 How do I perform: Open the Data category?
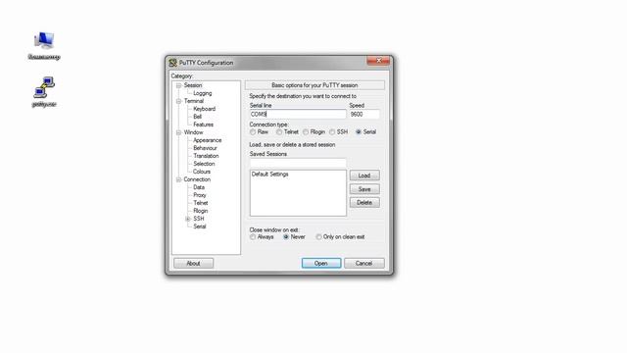[199, 187]
